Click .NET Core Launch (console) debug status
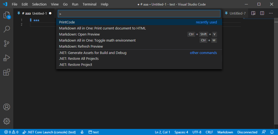The width and height of the screenshot is (278, 135). [x=49, y=132]
